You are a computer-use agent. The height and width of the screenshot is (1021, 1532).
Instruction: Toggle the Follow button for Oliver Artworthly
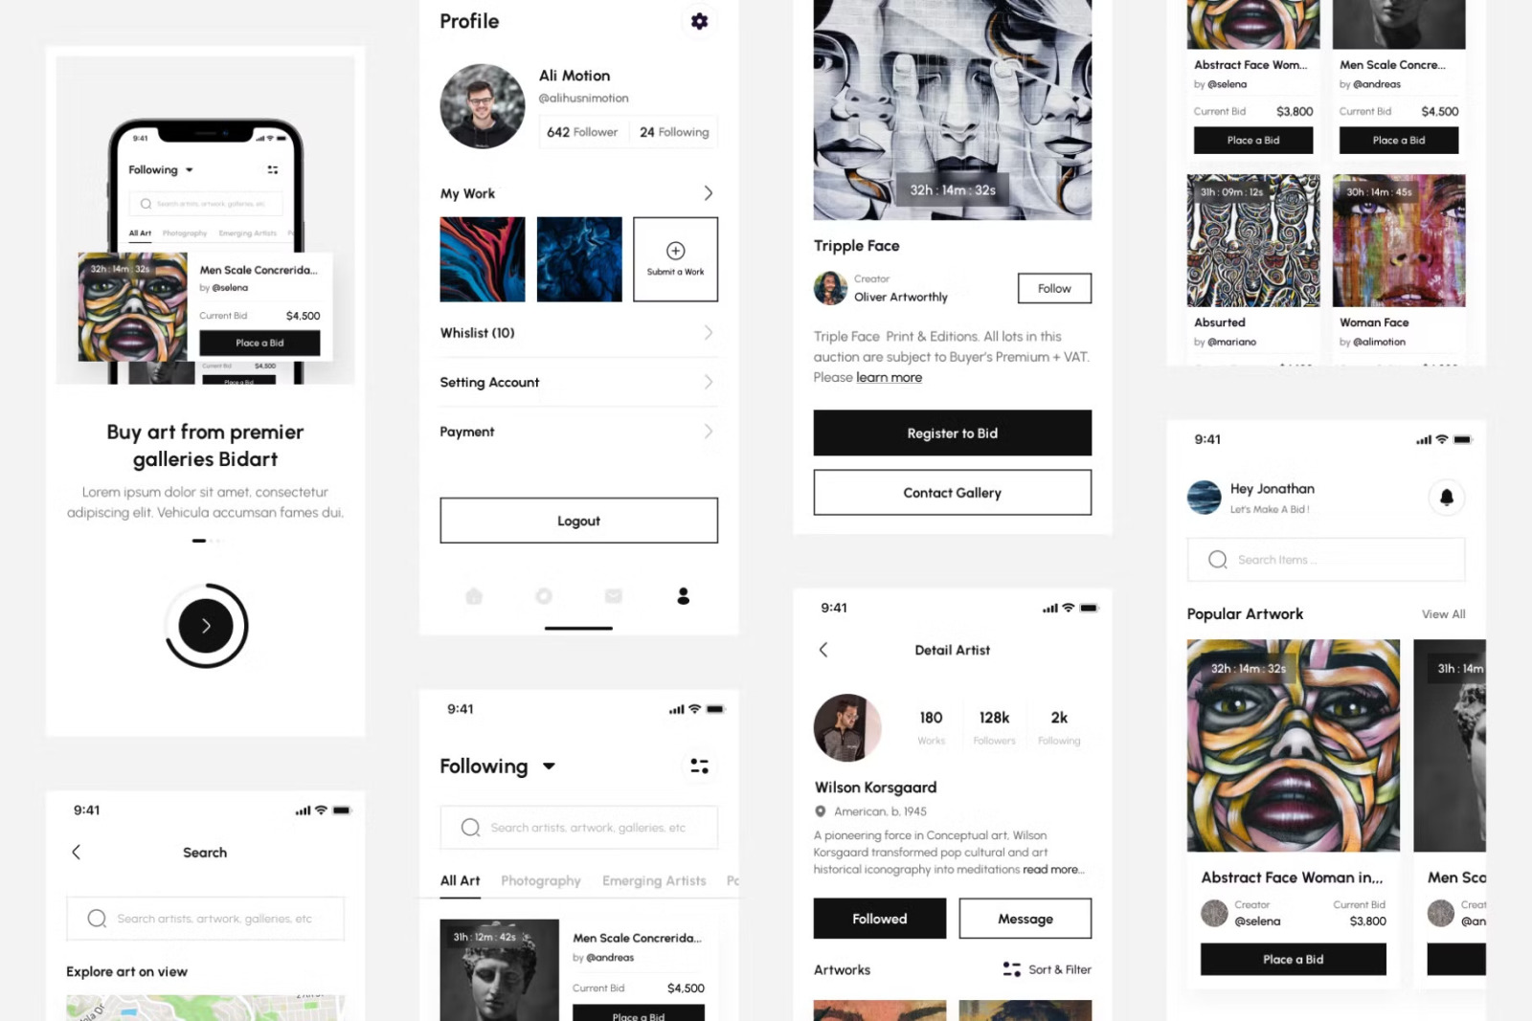point(1054,288)
